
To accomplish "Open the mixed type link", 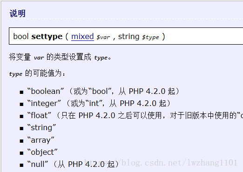I will (82, 37).
